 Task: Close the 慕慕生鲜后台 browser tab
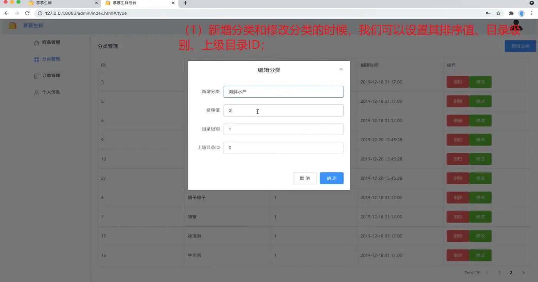173,3
